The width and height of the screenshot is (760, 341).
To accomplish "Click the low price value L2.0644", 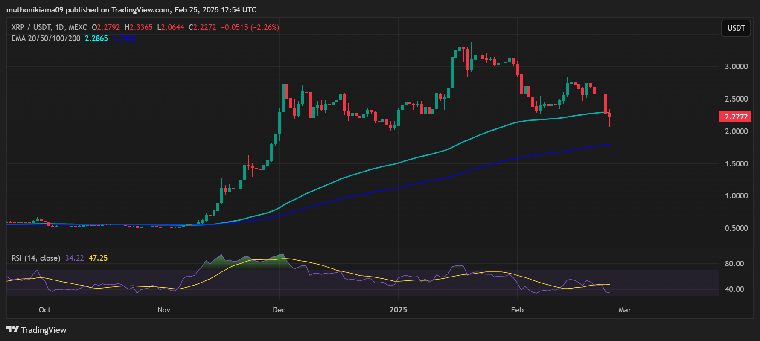I will pyautogui.click(x=171, y=27).
